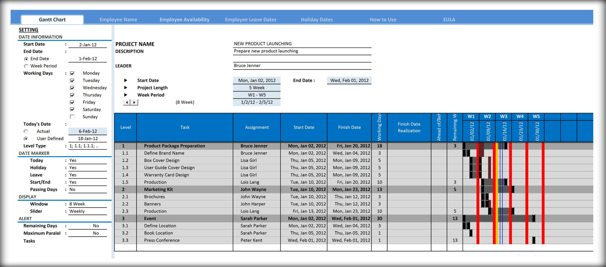
Task: Open the EULA tab
Action: coord(449,20)
